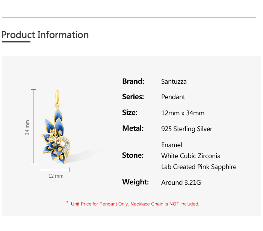Click the gold bail loop atop the pendant

tap(58, 97)
